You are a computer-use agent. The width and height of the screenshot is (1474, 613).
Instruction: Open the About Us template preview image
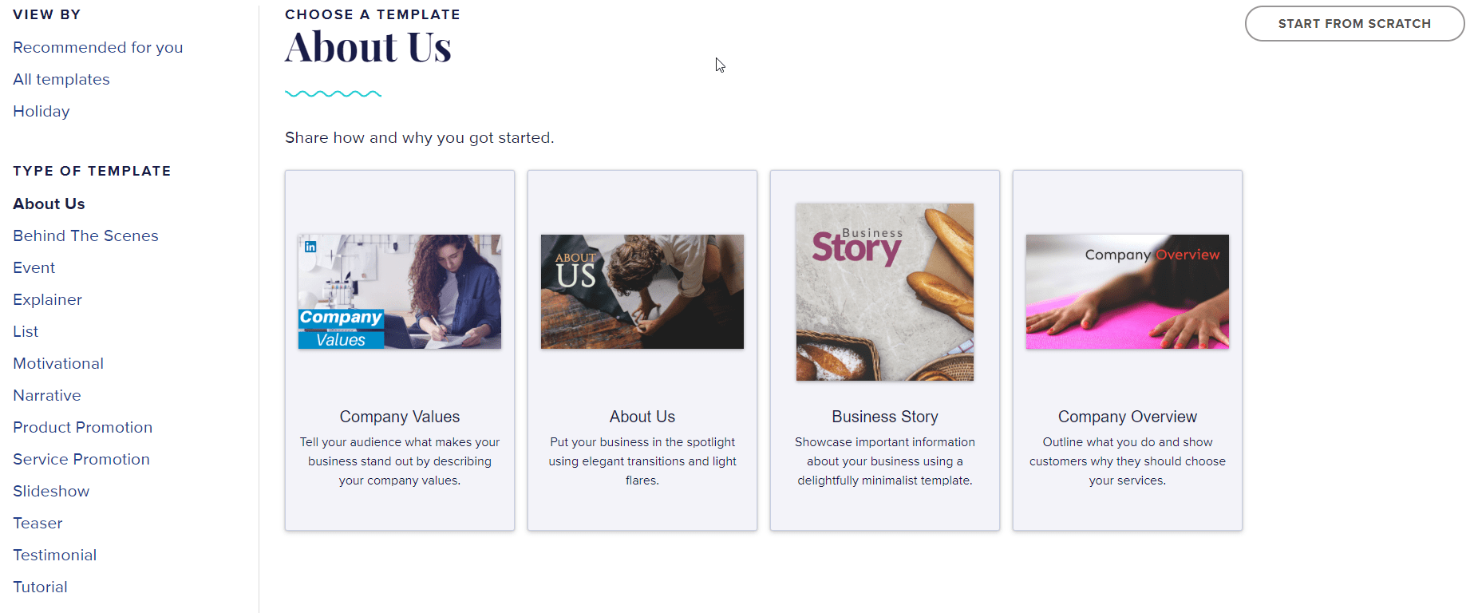coord(642,291)
